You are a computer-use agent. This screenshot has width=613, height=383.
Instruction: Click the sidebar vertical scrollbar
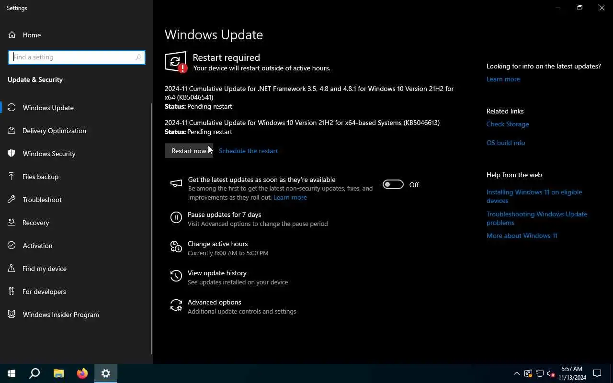[x=152, y=228]
